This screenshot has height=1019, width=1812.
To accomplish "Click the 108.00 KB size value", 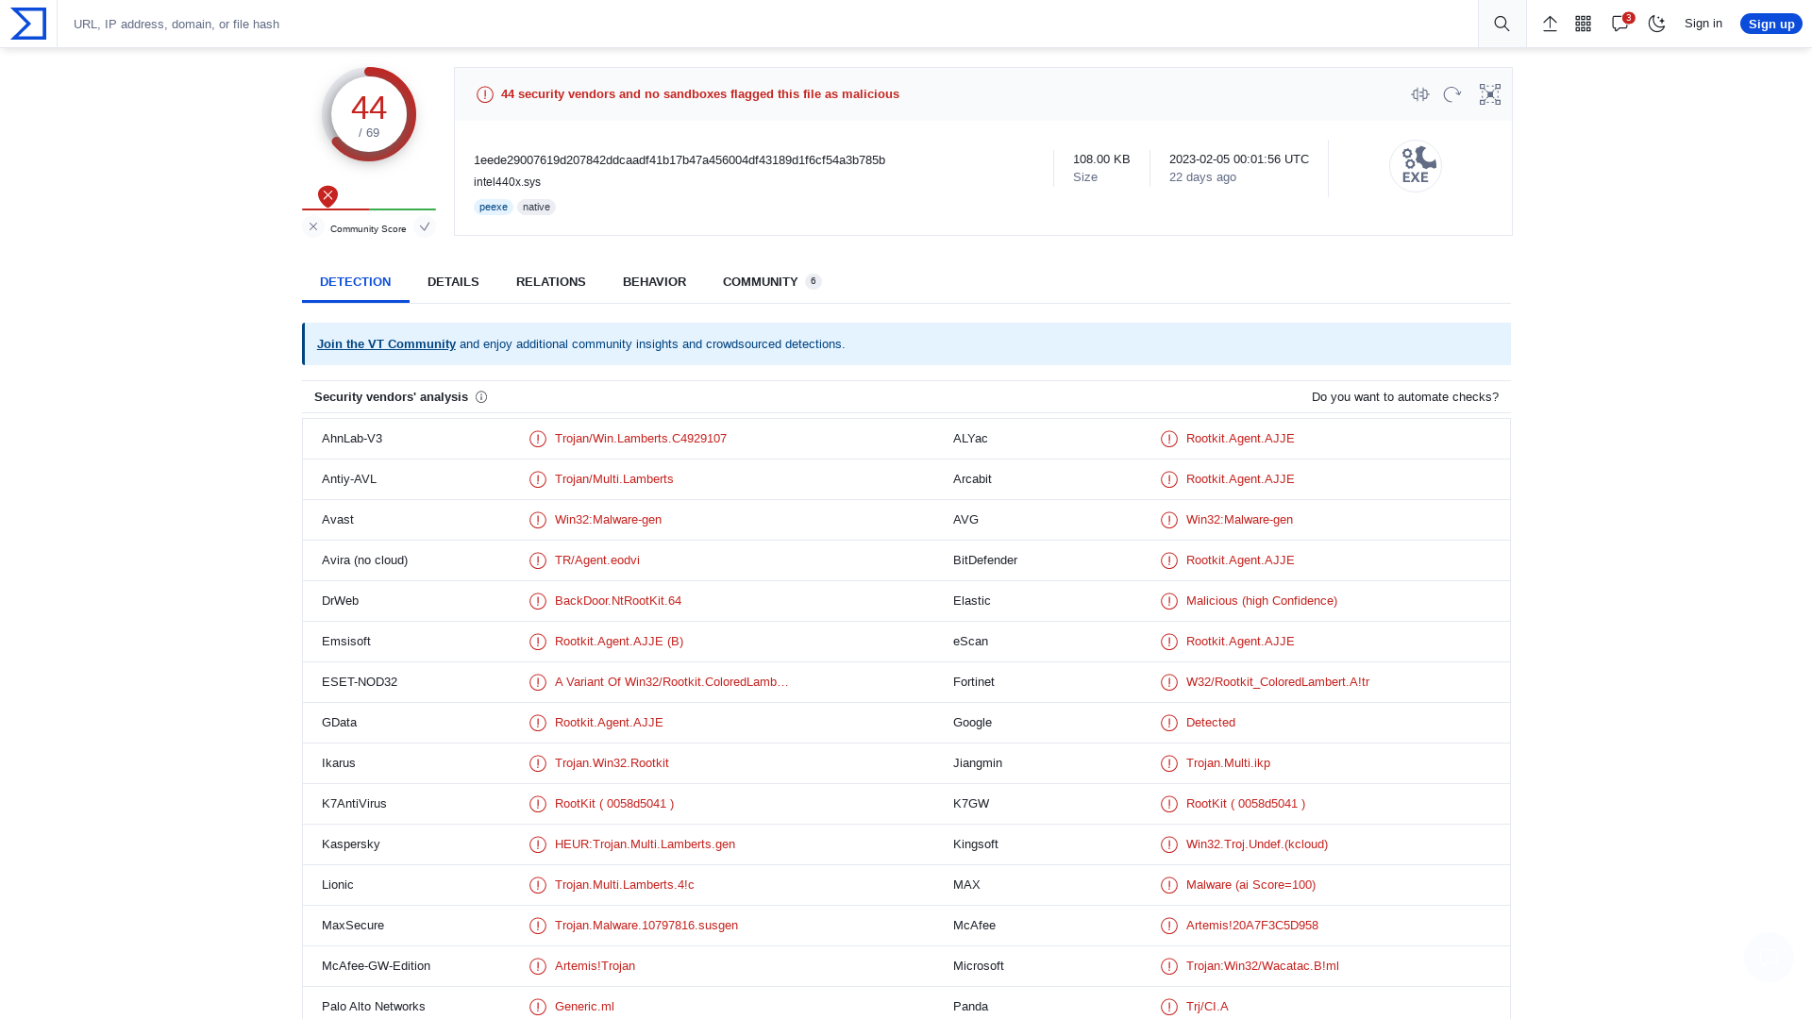I will click(1101, 159).
